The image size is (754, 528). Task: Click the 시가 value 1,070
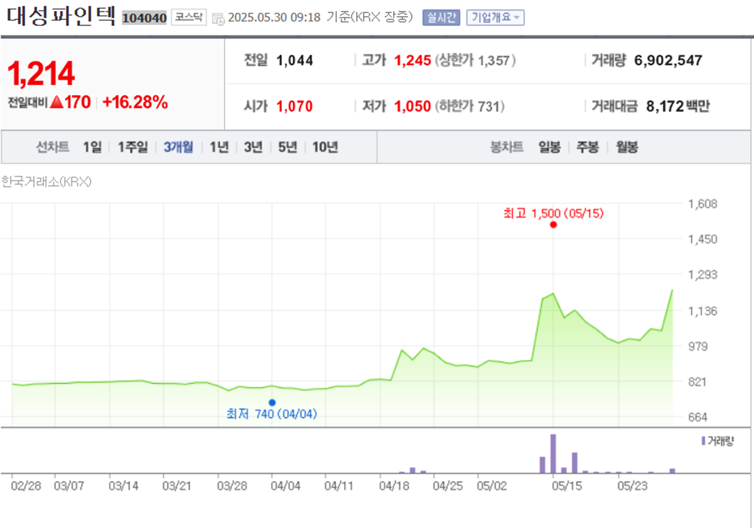pyautogui.click(x=295, y=107)
